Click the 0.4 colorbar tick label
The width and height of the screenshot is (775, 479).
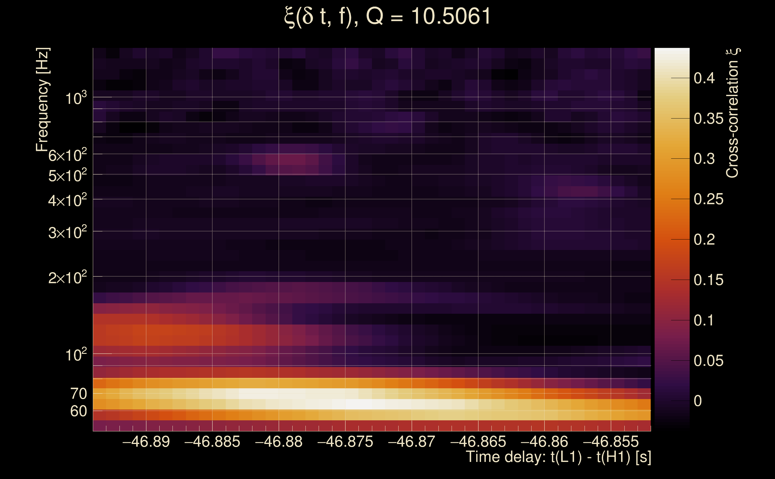(704, 78)
